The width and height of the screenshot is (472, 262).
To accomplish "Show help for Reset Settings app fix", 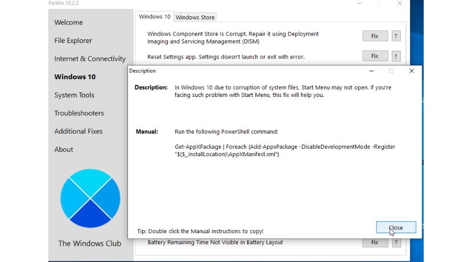I will click(396, 56).
